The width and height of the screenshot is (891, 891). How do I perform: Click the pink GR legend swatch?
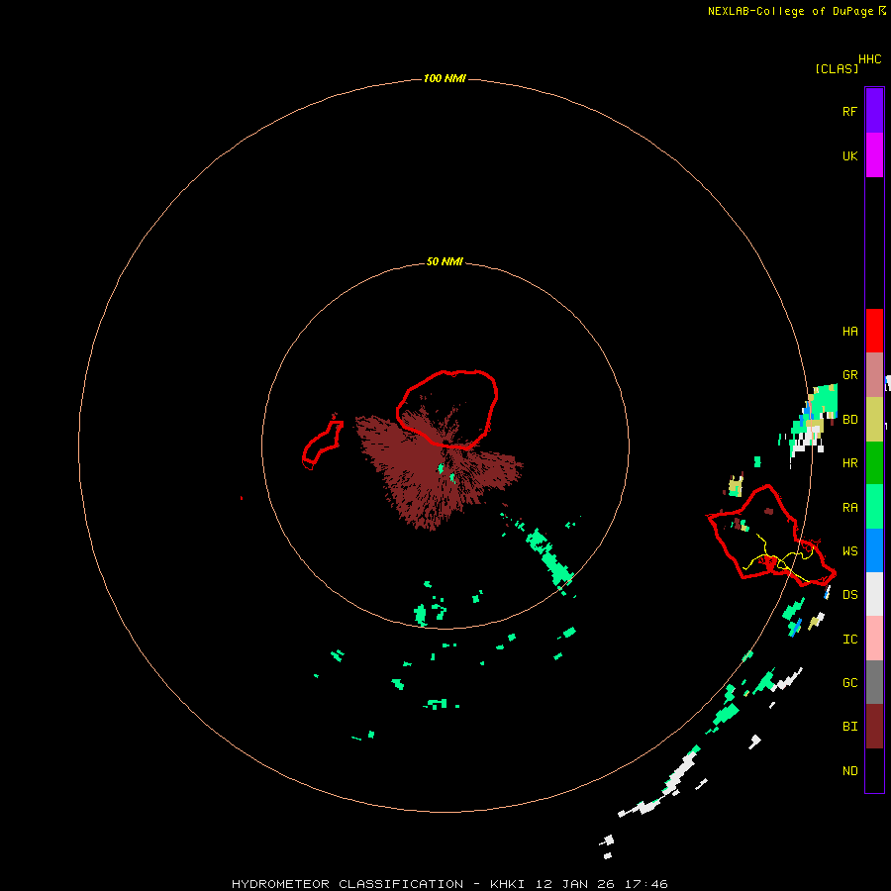(x=874, y=375)
